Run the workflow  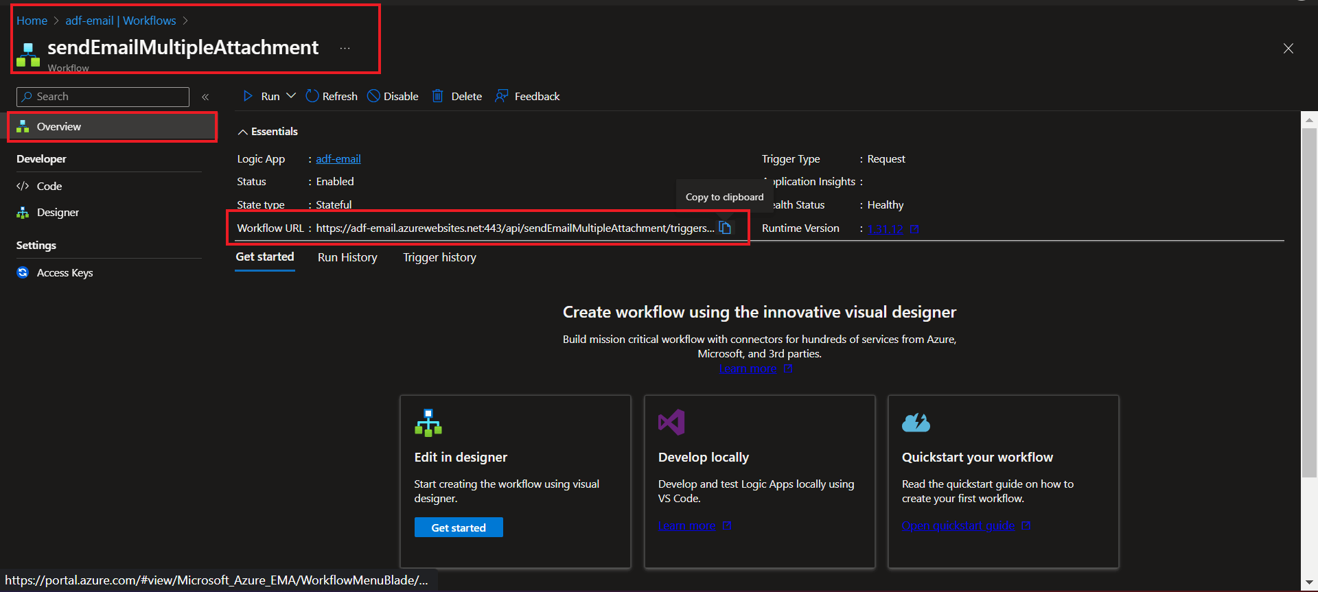262,96
